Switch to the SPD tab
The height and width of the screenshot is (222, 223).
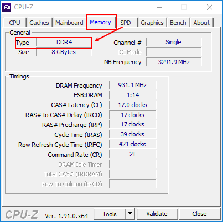[x=126, y=23]
